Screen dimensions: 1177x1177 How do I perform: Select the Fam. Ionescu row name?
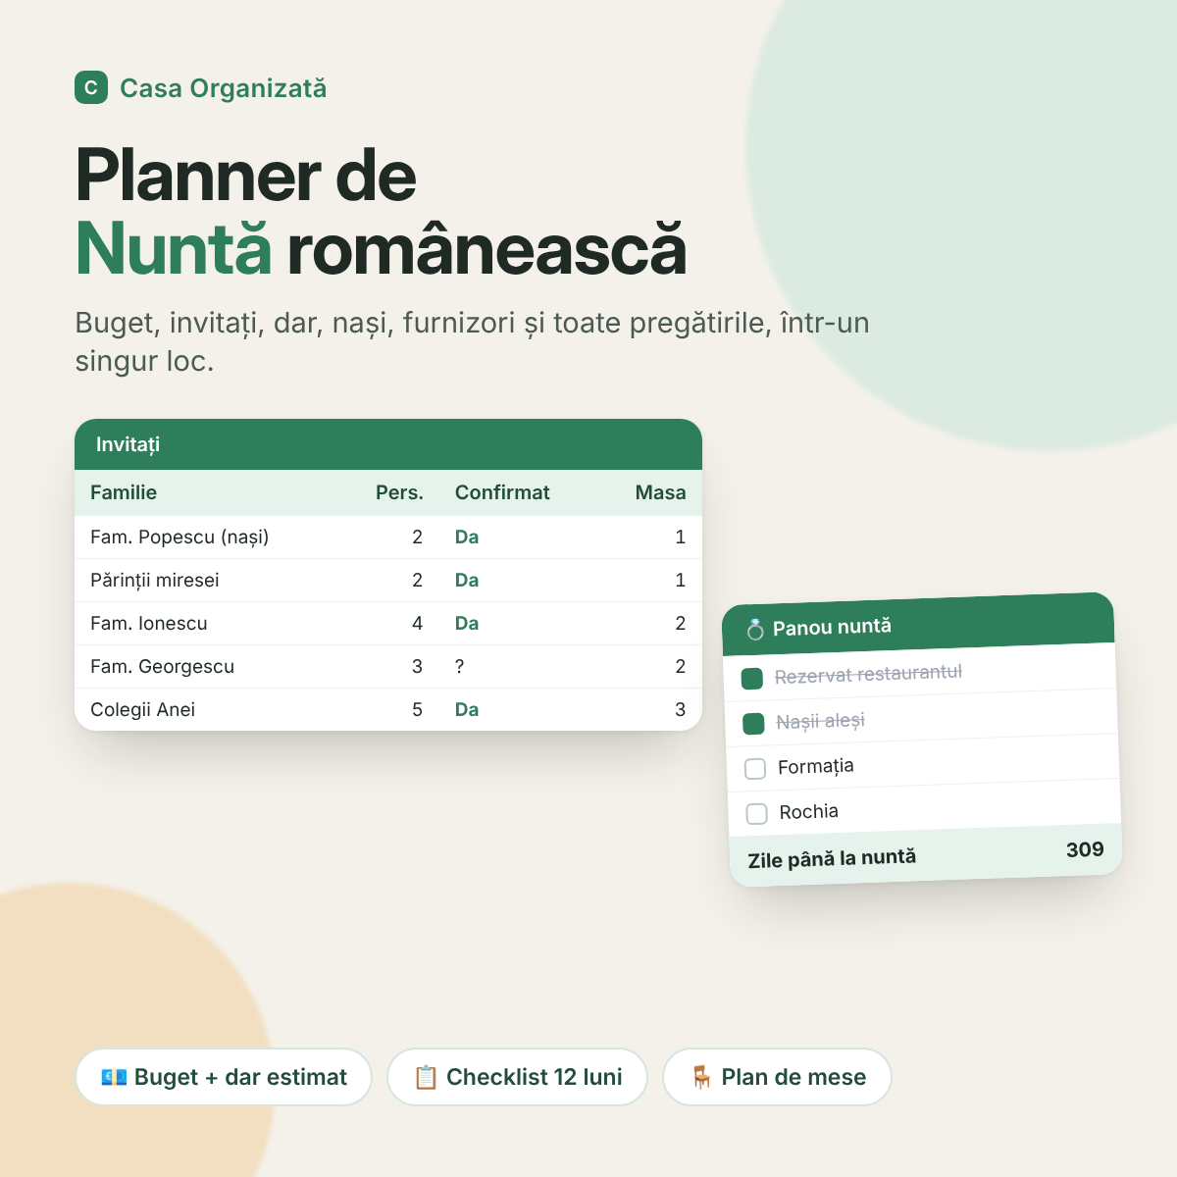[149, 623]
